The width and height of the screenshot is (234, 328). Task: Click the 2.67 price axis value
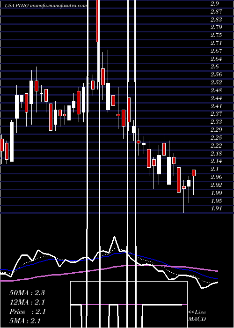pos(216,51)
